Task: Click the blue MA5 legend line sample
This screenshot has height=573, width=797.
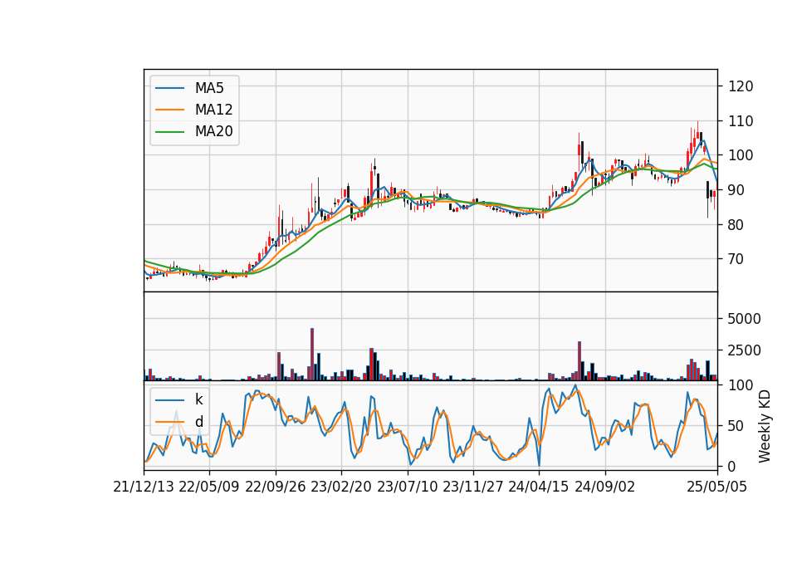Action: (x=169, y=88)
